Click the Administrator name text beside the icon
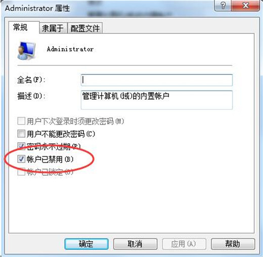This screenshot has width=263, height=257. (x=70, y=49)
